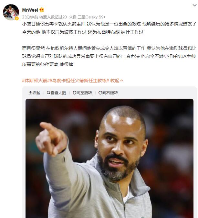Open the 23分钟前 timestamp link
Image resolution: width=198 pixels, height=218 pixels.
pos(30,17)
